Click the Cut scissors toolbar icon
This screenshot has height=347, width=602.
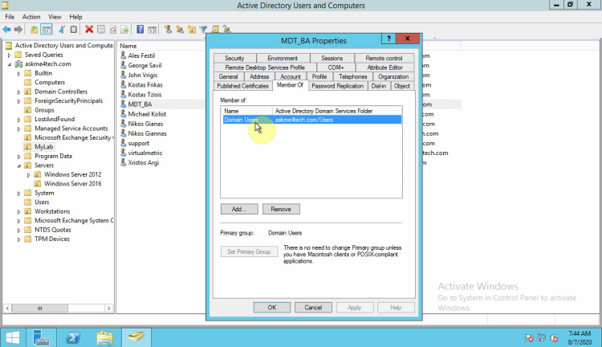tap(62, 30)
